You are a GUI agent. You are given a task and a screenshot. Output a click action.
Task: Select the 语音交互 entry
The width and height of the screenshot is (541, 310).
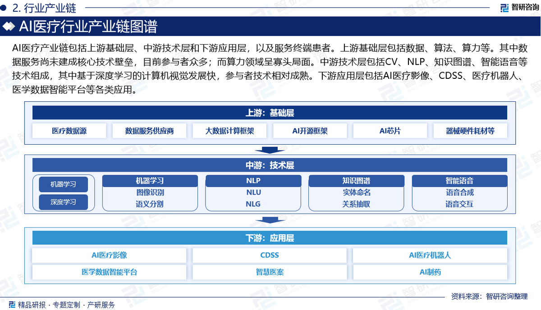point(460,204)
